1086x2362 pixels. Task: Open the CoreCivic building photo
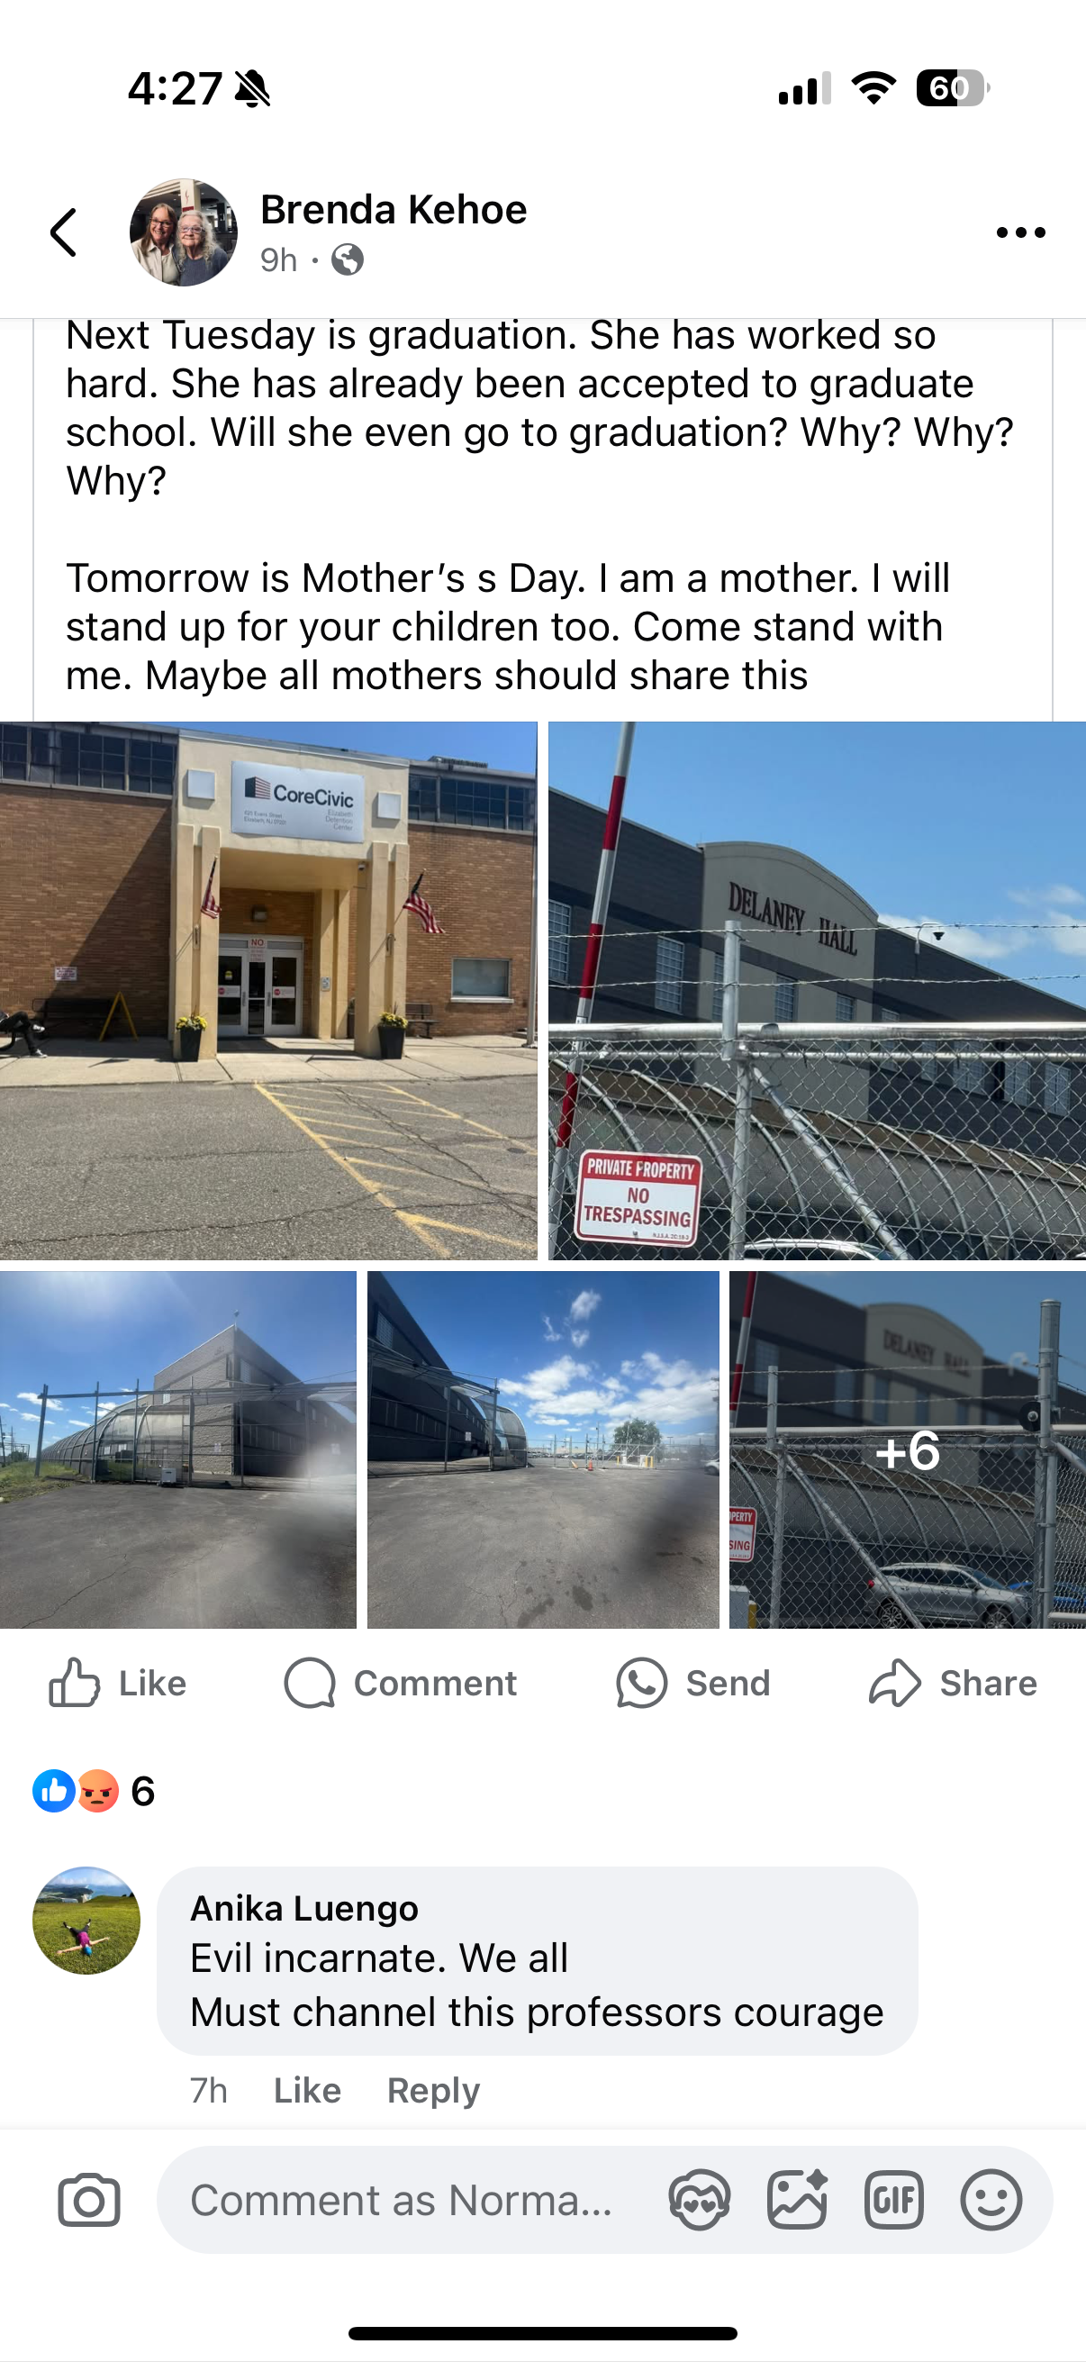[x=268, y=990]
